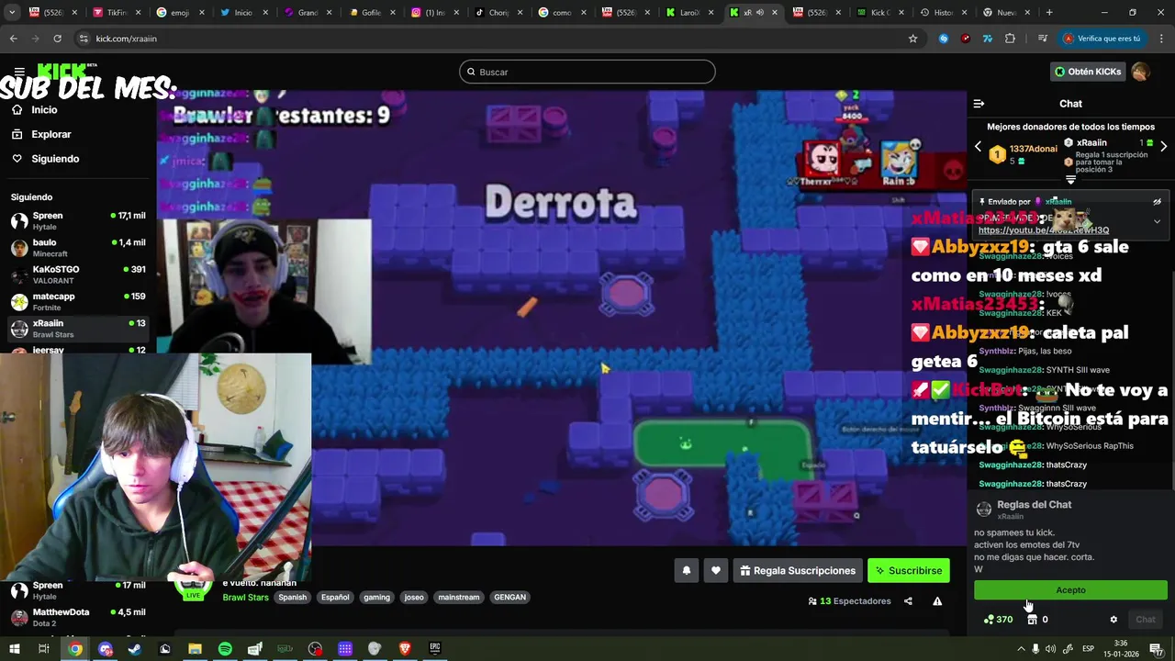Open Chrome three-dot menu
The height and width of the screenshot is (661, 1175).
[1161, 39]
